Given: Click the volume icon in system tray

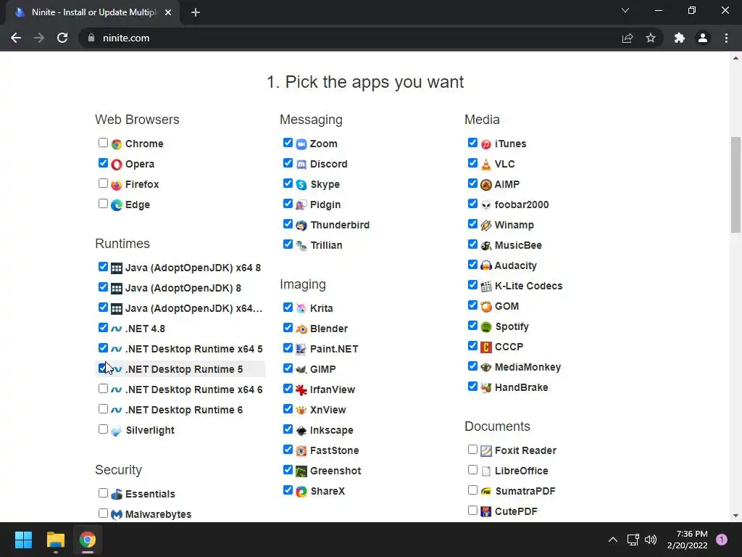Looking at the screenshot, I should [651, 540].
